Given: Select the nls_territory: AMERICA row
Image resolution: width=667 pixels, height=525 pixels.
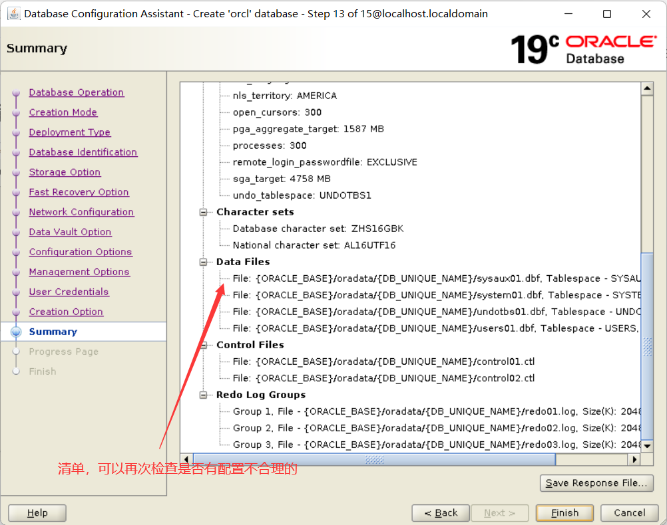Looking at the screenshot, I should [285, 96].
